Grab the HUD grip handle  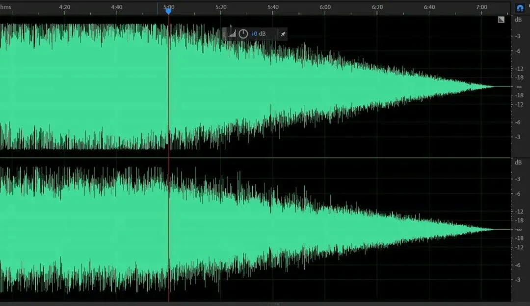(x=224, y=34)
